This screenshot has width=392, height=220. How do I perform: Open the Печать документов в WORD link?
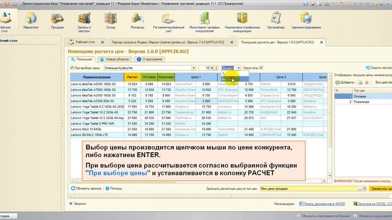pyautogui.click(x=322, y=204)
